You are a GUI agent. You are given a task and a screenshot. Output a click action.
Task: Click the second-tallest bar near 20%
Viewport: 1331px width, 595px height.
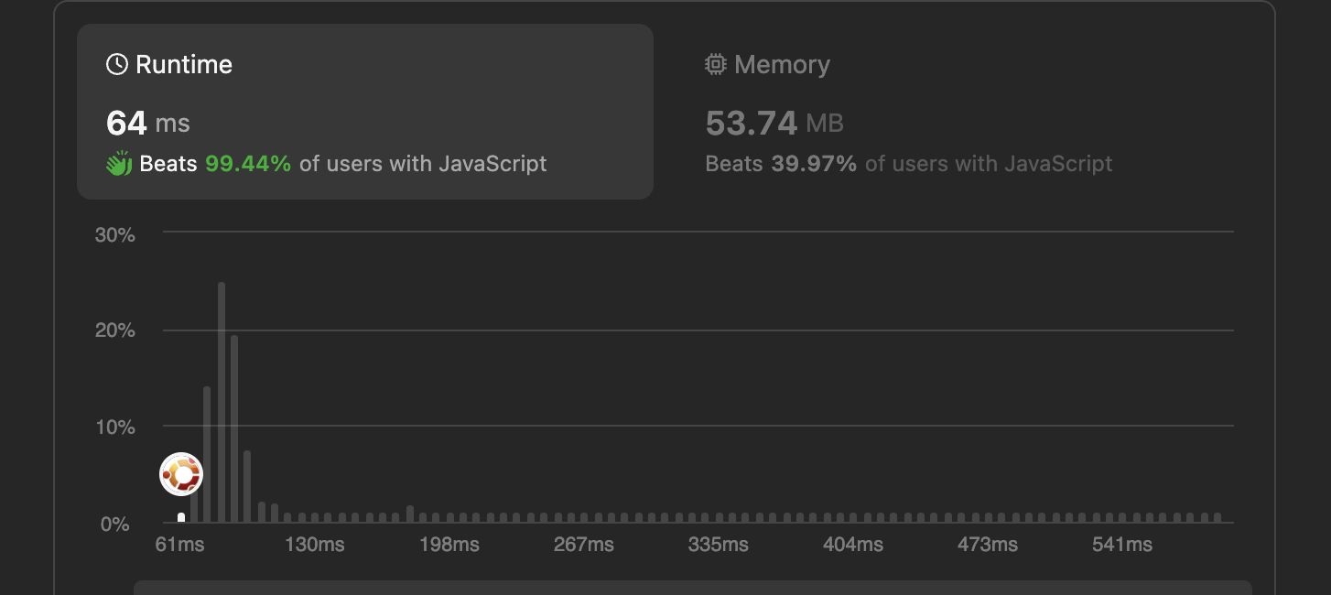[x=234, y=428]
